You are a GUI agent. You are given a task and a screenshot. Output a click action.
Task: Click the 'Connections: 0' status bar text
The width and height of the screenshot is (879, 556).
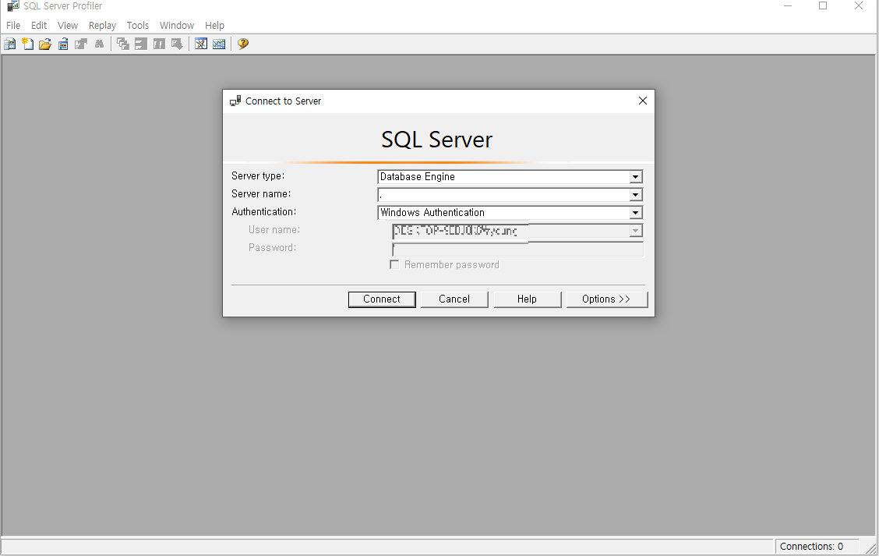pos(811,547)
